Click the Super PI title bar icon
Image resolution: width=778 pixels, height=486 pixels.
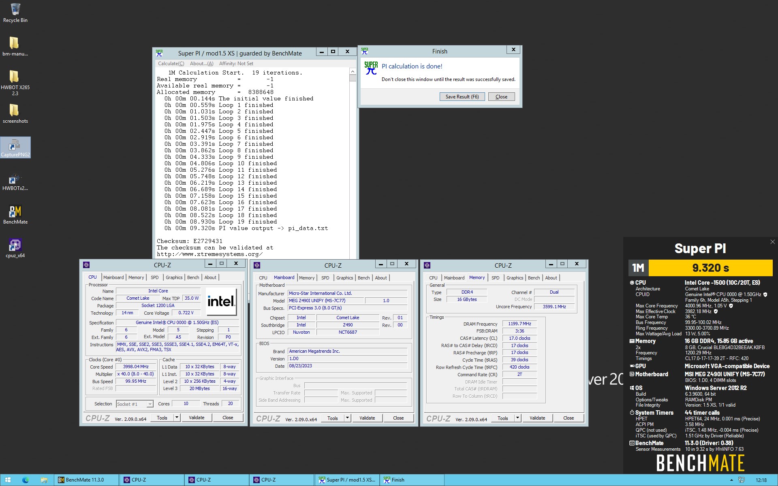(x=159, y=53)
